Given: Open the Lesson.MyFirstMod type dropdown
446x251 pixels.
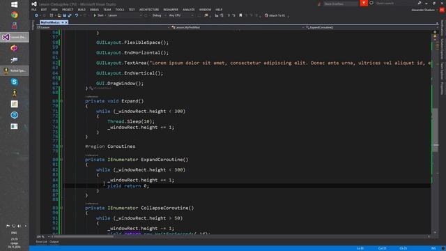Looking at the screenshot, I should click(238, 27).
